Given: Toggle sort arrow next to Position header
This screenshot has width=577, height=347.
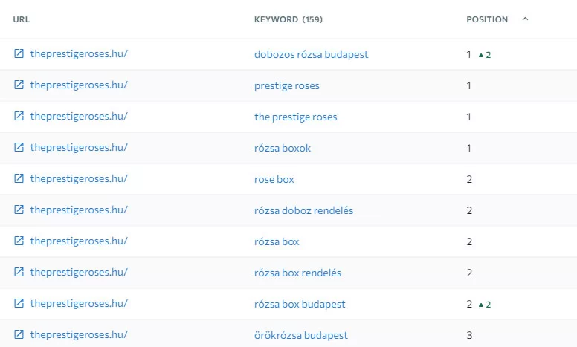Looking at the screenshot, I should pyautogui.click(x=526, y=19).
